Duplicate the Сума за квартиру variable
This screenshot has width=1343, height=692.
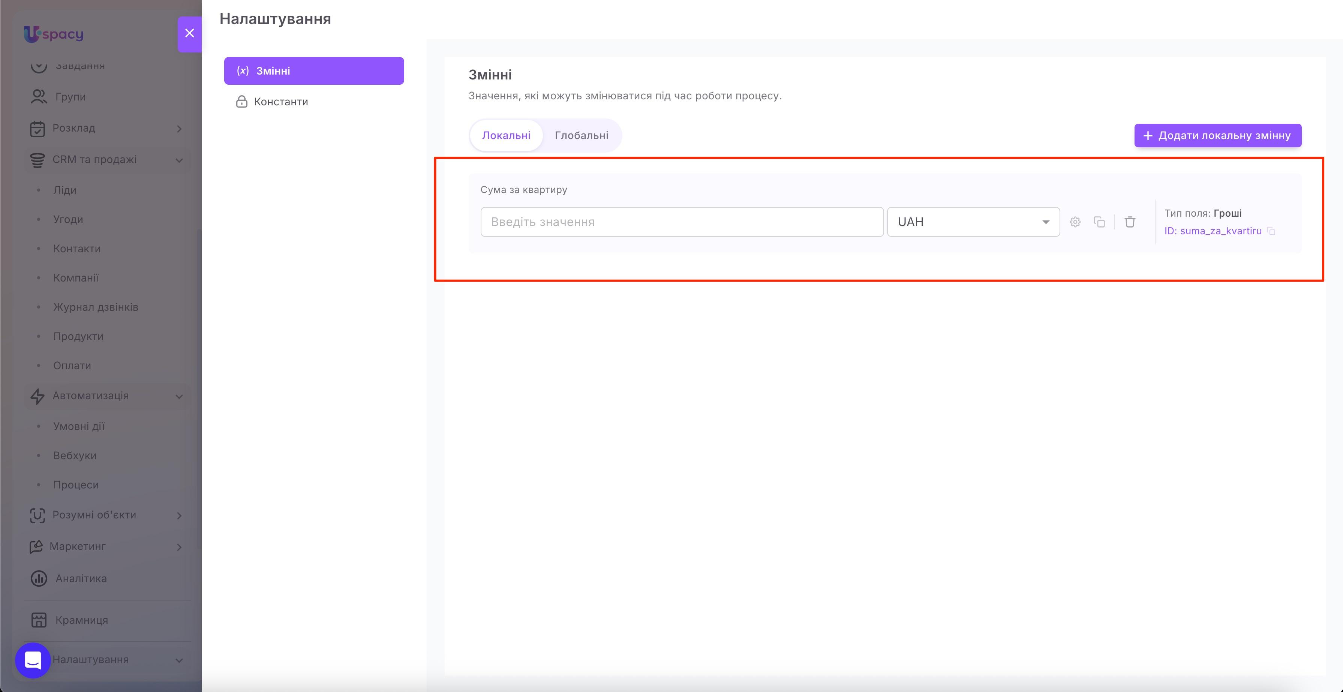pos(1099,222)
